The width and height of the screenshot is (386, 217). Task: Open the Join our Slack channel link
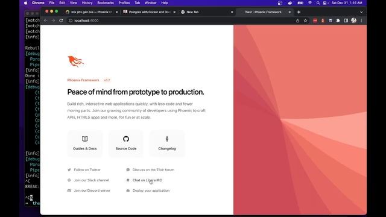(91, 180)
